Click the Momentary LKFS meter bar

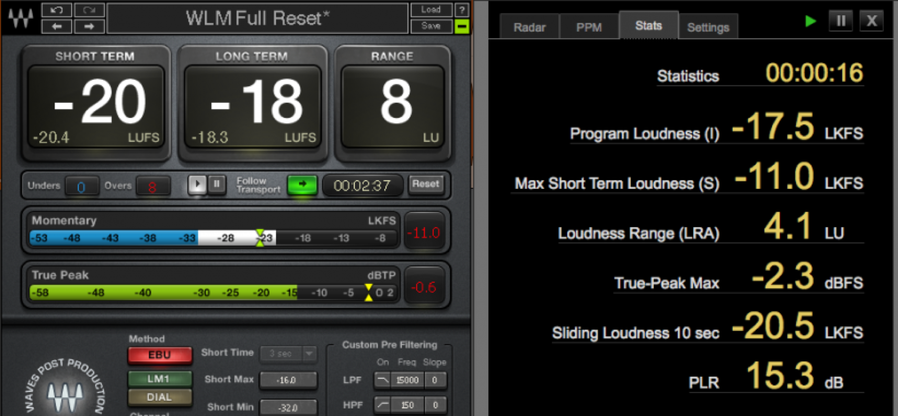215,238
